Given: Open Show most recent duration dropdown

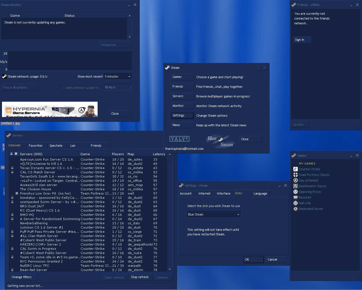Looking at the screenshot, I should click(118, 76).
